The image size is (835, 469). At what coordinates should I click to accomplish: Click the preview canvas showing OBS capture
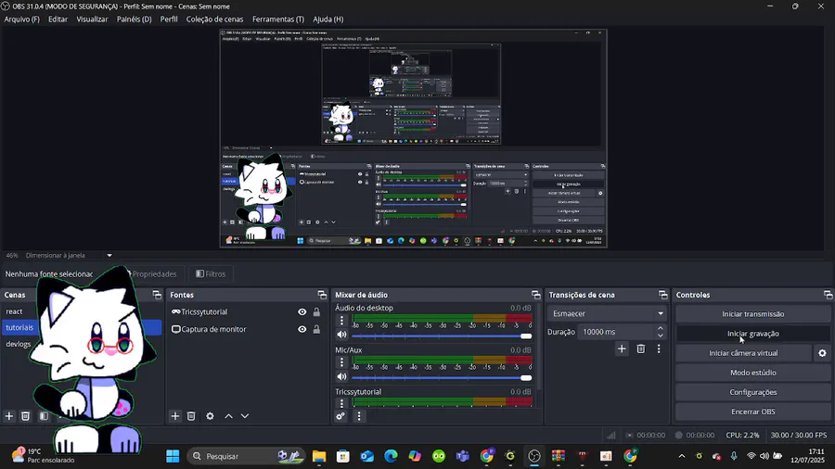(x=413, y=138)
